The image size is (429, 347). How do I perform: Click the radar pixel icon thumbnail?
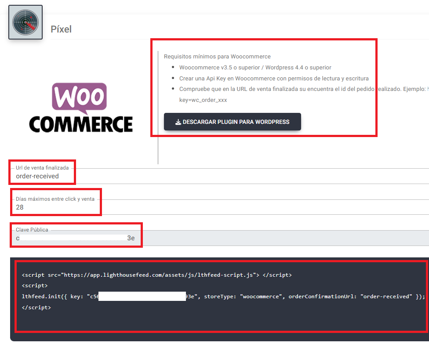[x=25, y=22]
